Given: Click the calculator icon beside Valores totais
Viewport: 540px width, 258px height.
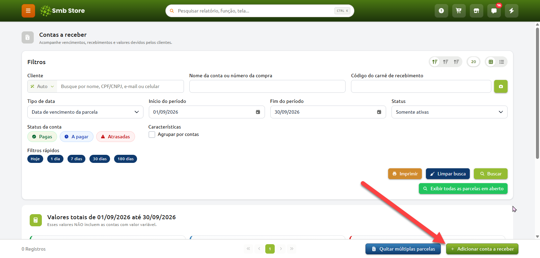Looking at the screenshot, I should [36, 220].
